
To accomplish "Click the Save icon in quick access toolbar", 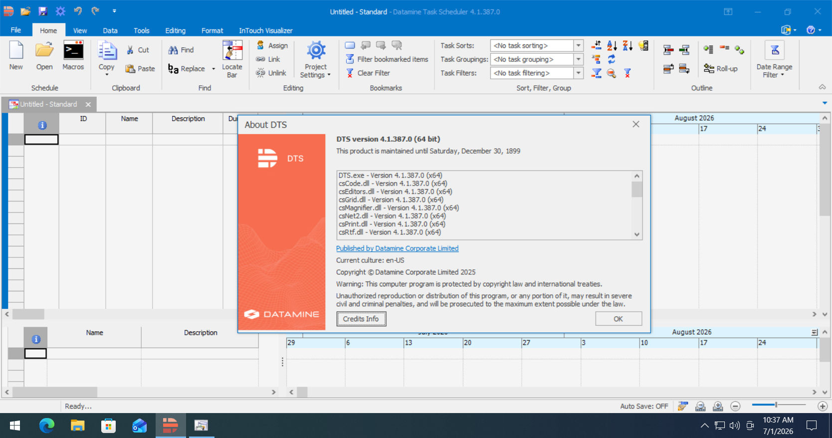I will (x=43, y=11).
